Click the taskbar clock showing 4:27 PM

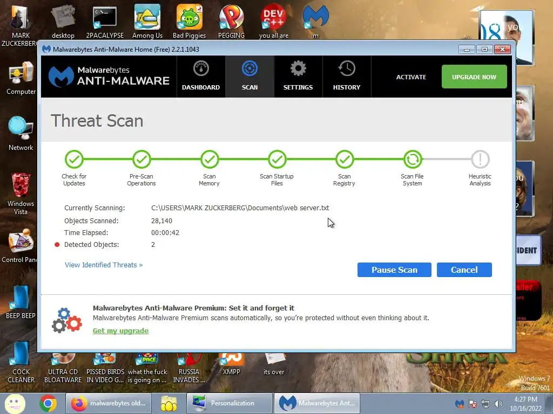pyautogui.click(x=525, y=404)
